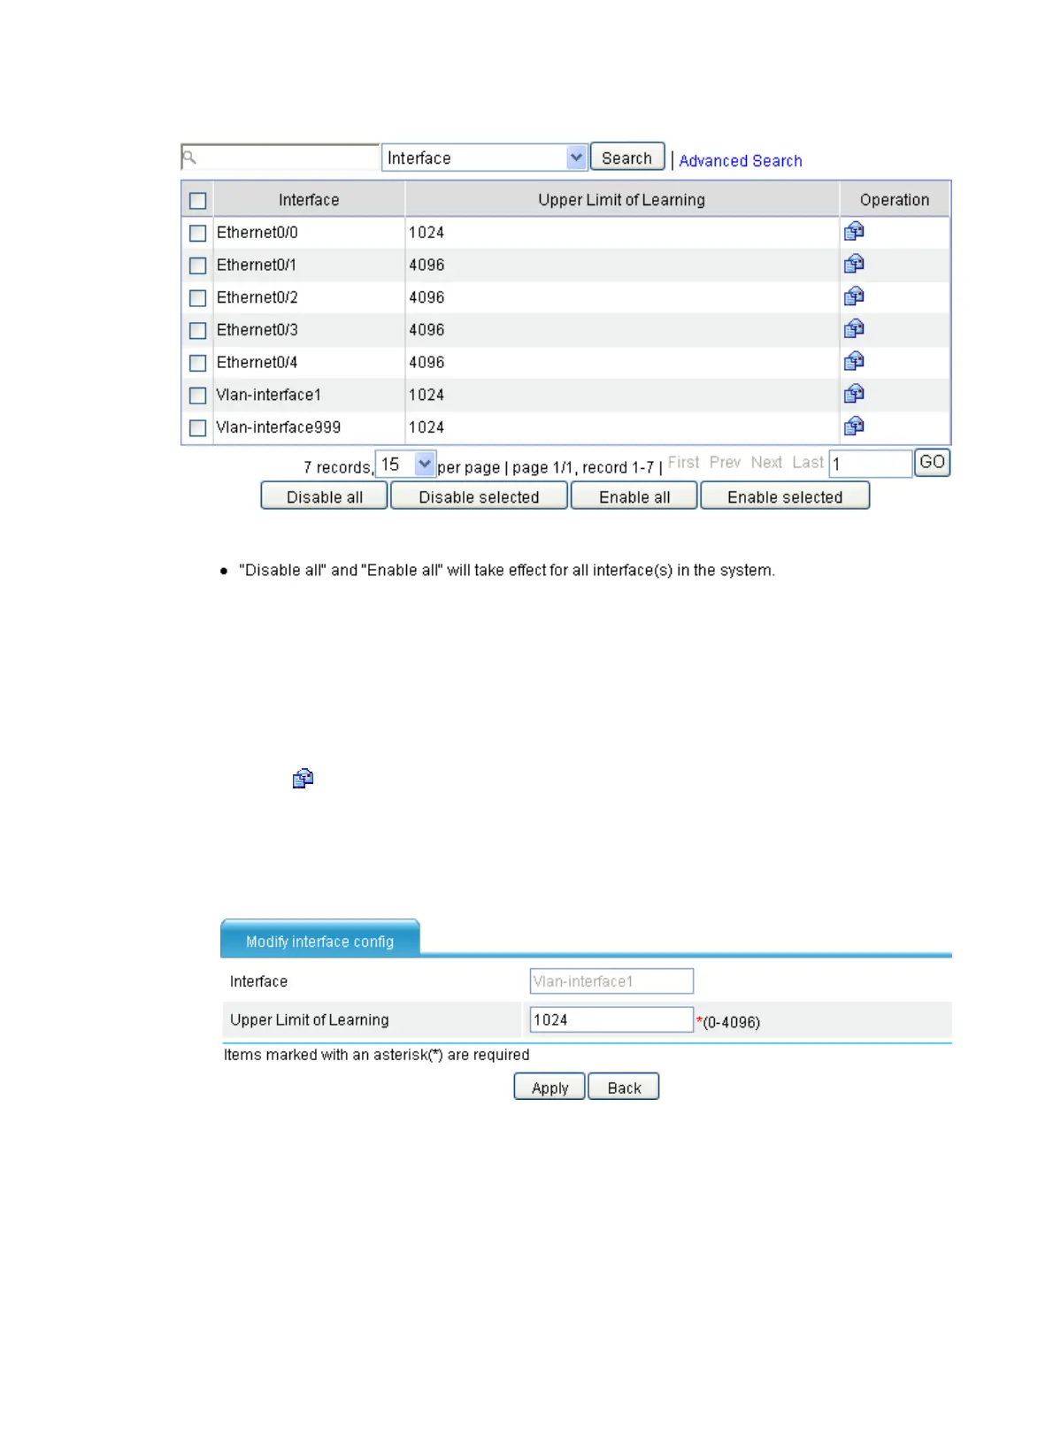Check the Vlan-interface1 row checkbox
The width and height of the screenshot is (1053, 1430).
point(198,396)
